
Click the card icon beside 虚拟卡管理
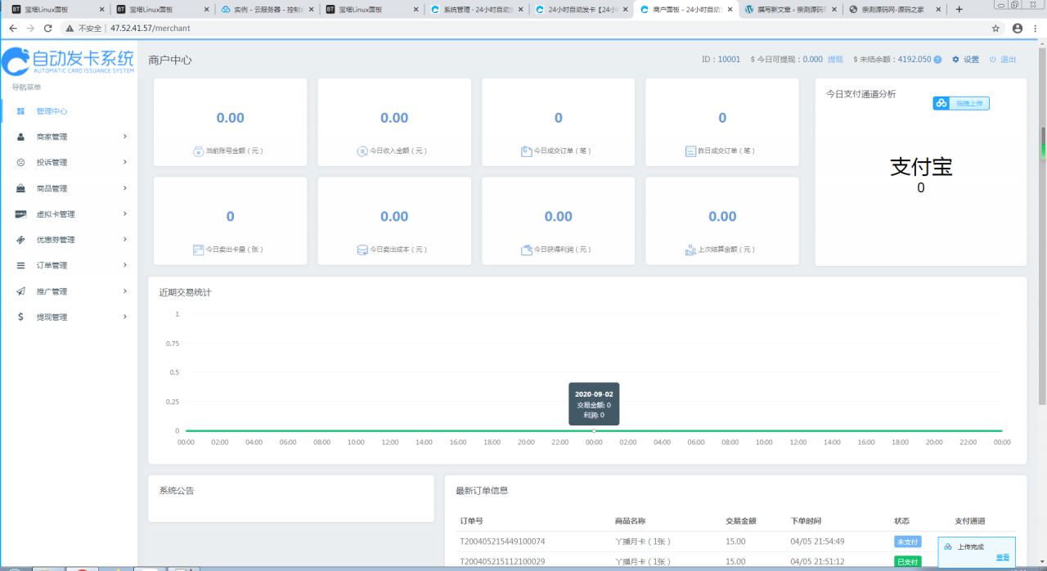pos(20,214)
